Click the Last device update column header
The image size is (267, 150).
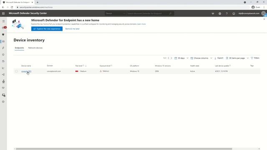223,66
